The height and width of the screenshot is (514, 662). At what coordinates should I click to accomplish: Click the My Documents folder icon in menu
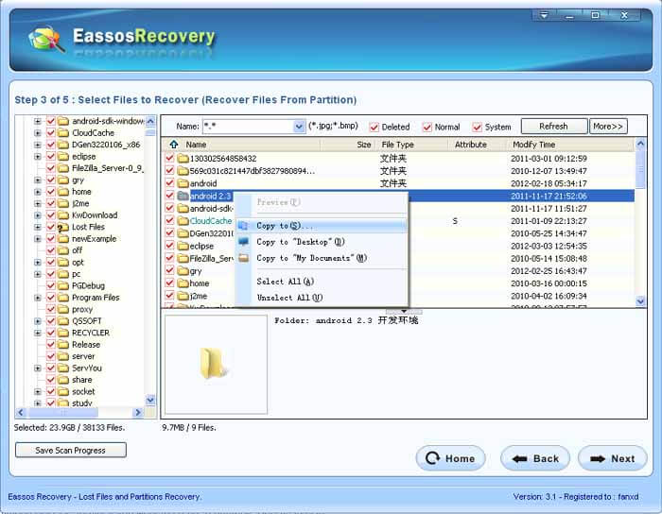244,258
